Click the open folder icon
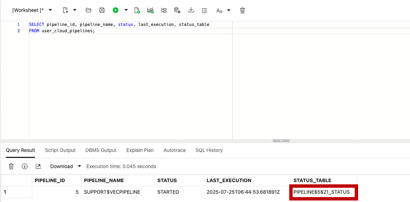Image resolution: width=410 pixels, height=202 pixels. click(88, 10)
